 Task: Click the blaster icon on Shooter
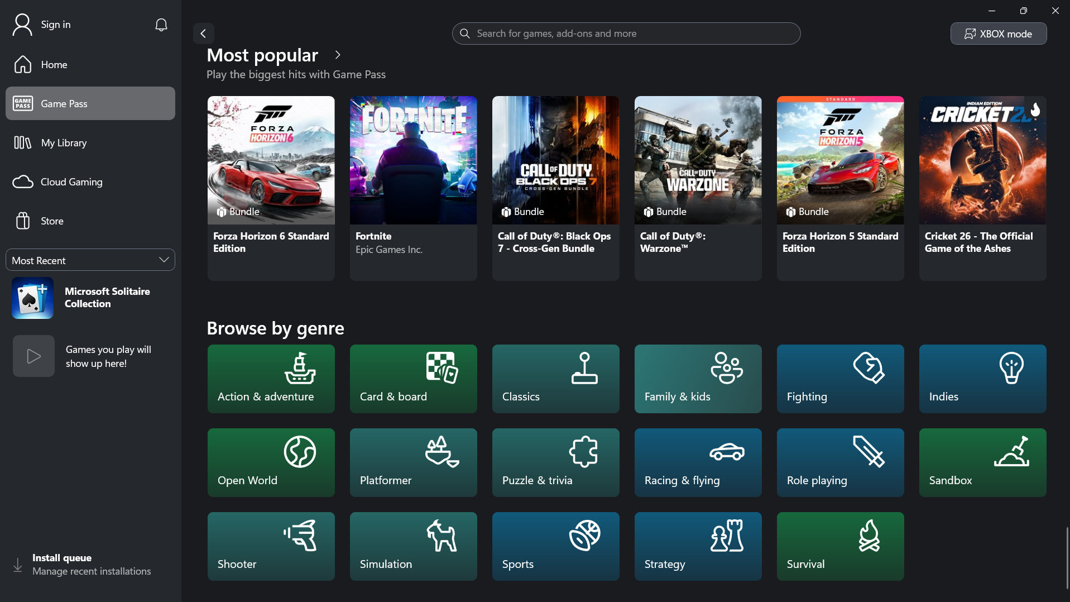tap(300, 536)
